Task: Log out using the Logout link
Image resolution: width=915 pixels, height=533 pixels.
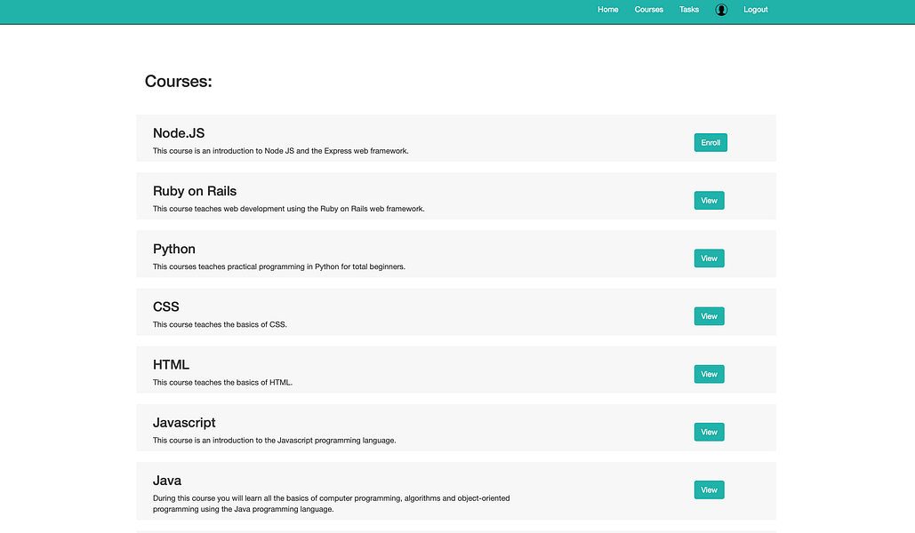Action: 755,10
